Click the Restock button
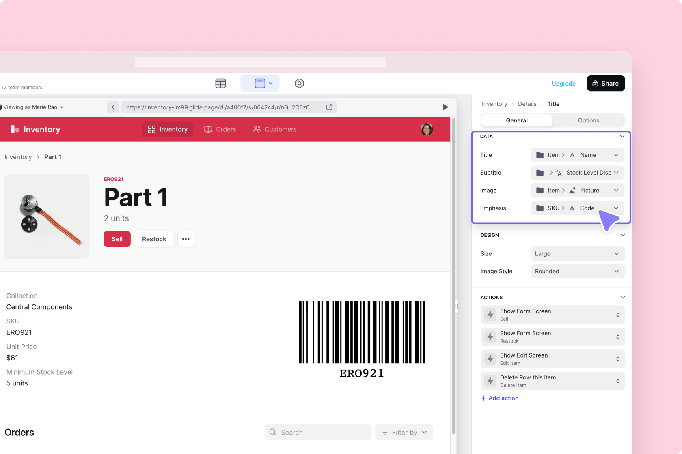This screenshot has width=682, height=454. 154,239
